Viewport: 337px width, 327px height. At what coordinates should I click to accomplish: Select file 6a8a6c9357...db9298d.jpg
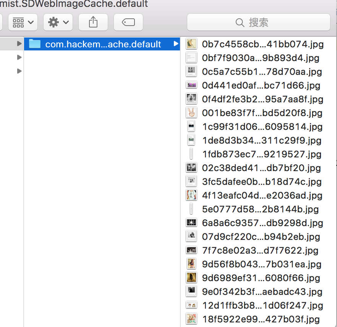258,223
